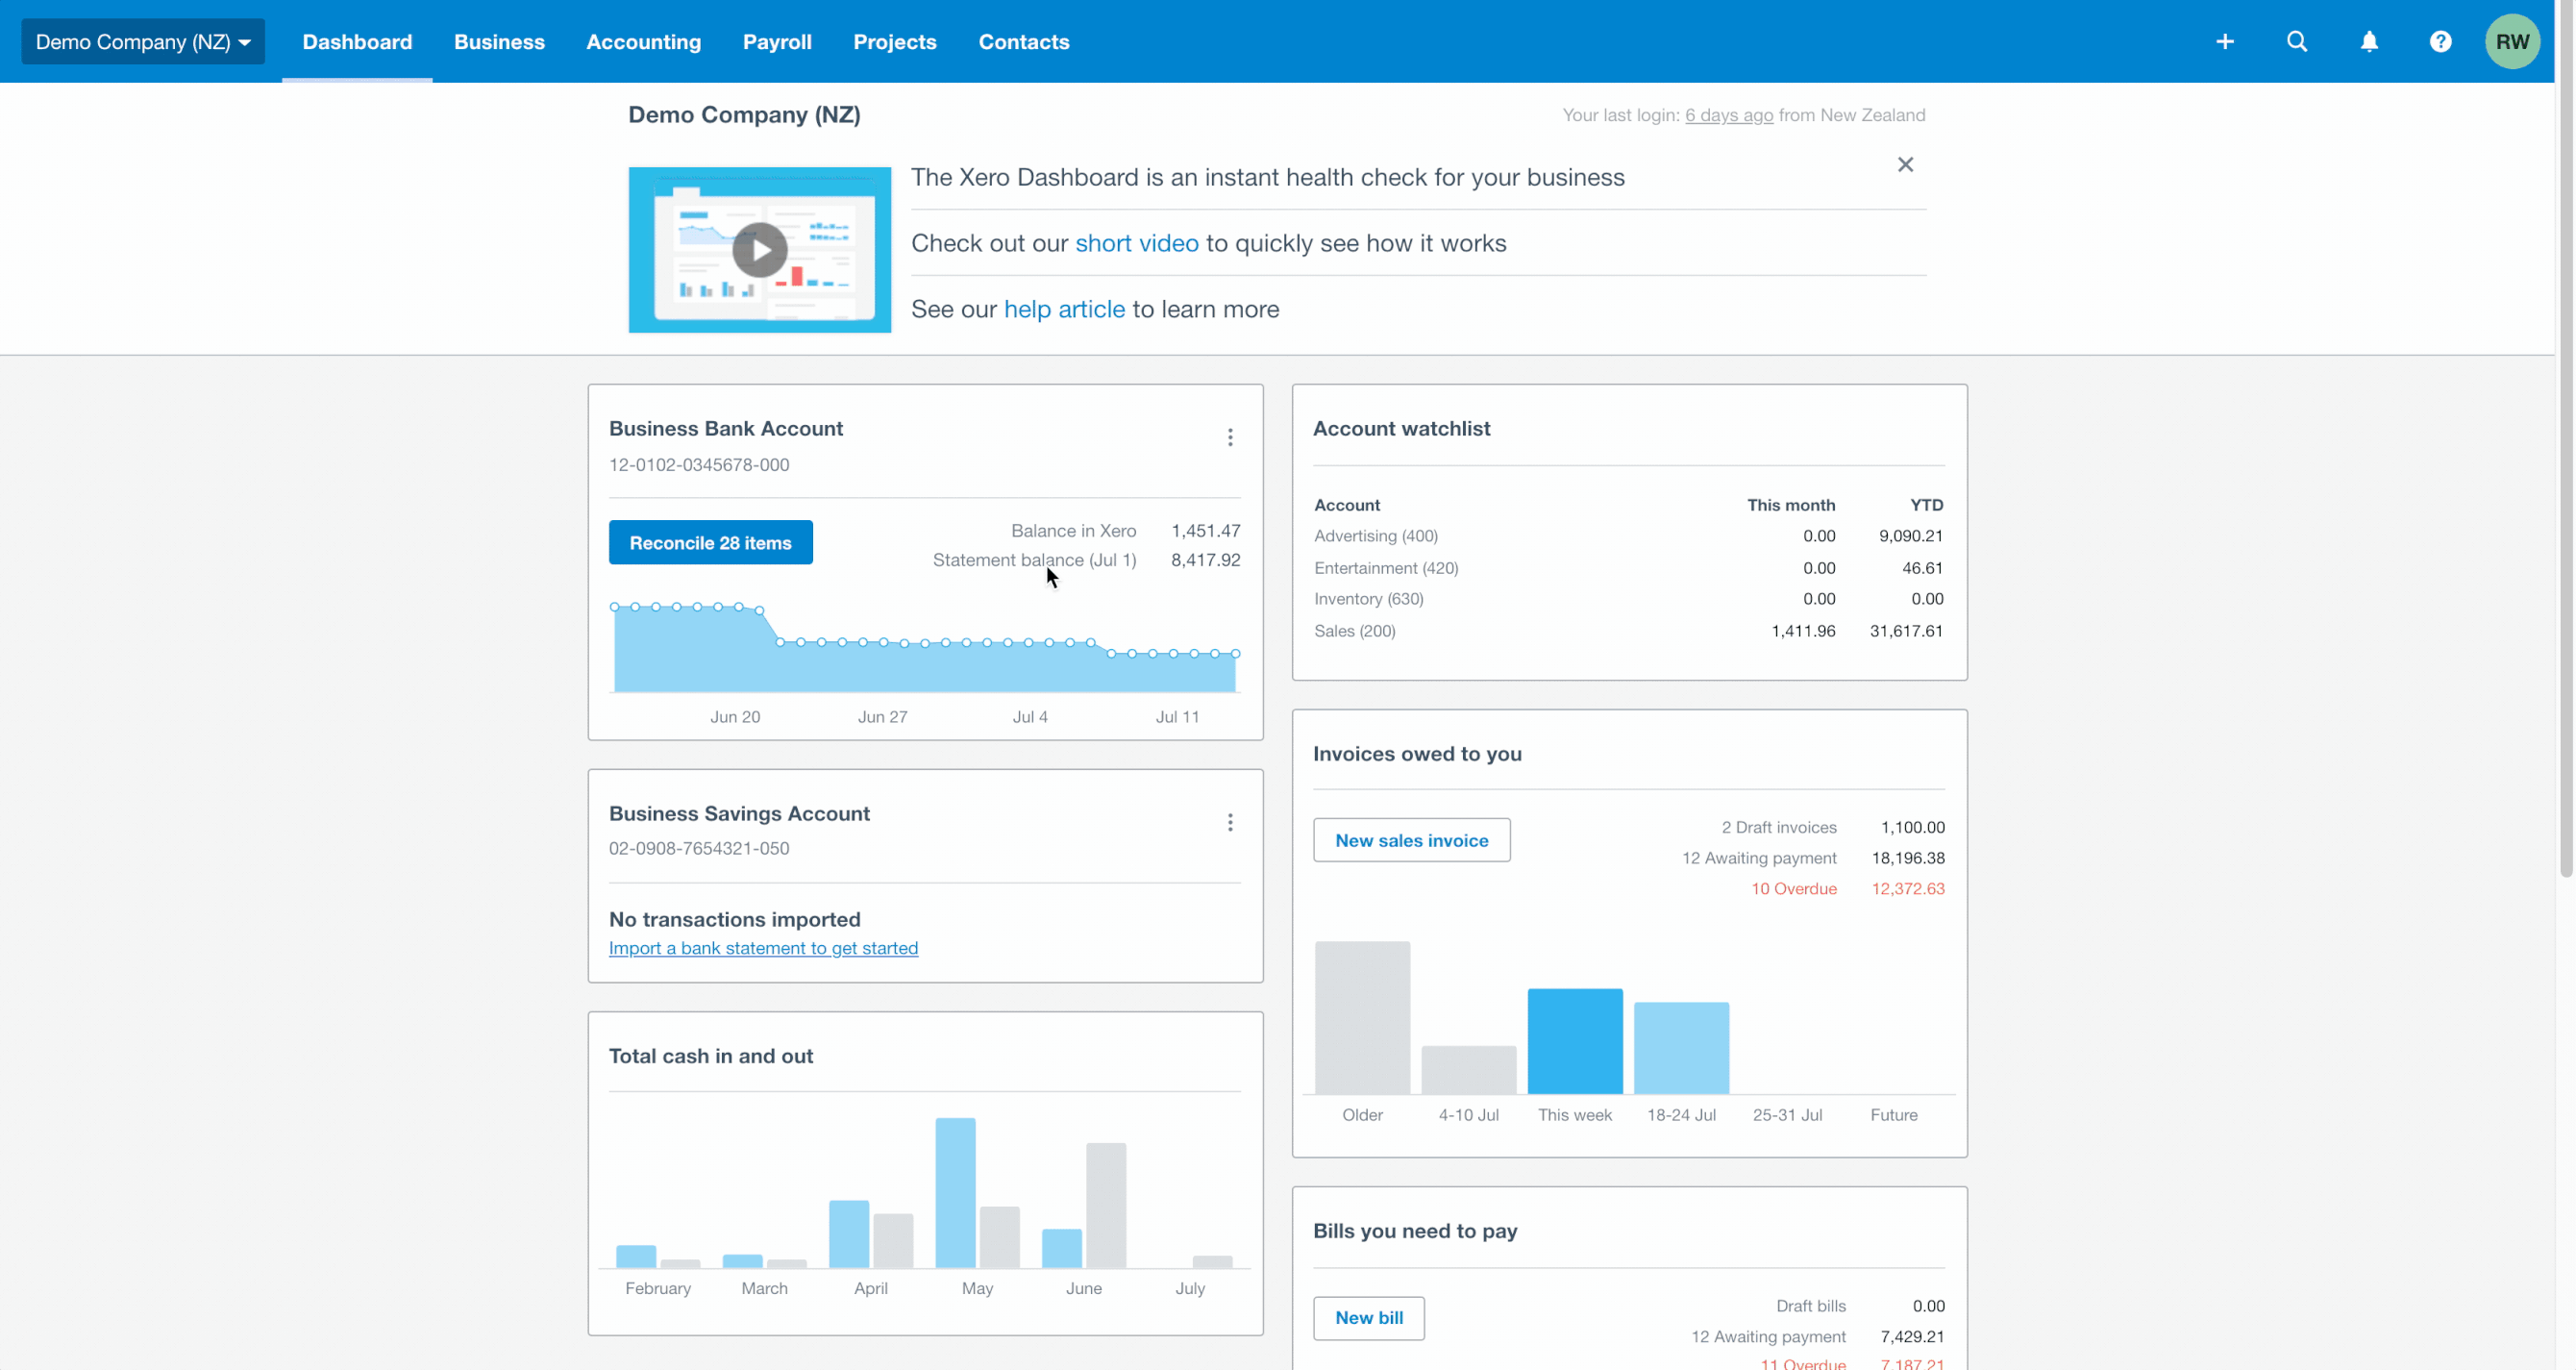
Task: Click New sales invoice button
Action: pos(1411,840)
